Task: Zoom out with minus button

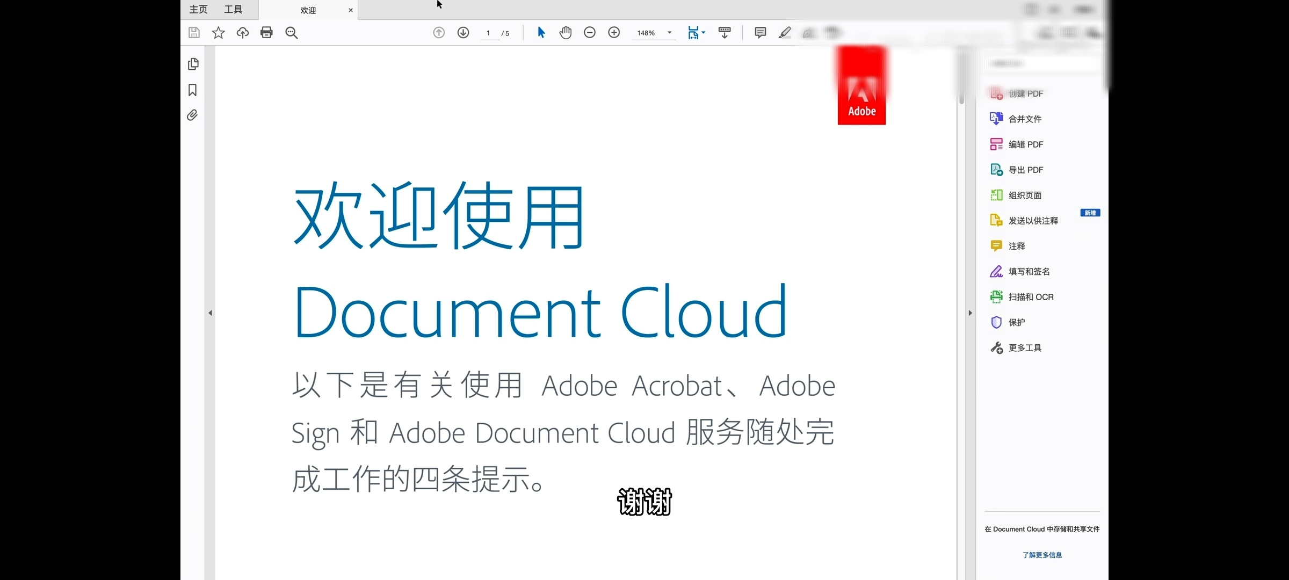Action: tap(590, 33)
